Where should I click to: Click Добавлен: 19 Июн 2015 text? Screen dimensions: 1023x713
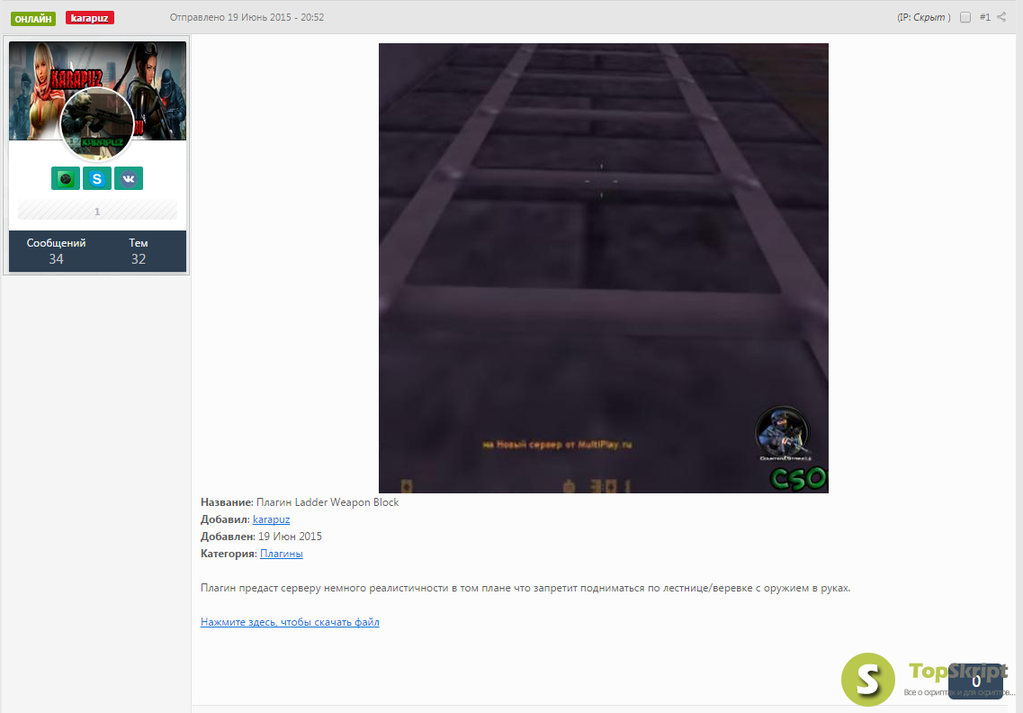(x=261, y=536)
